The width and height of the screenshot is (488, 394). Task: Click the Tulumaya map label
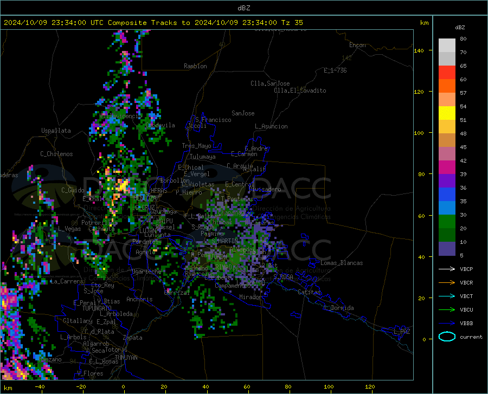point(202,157)
